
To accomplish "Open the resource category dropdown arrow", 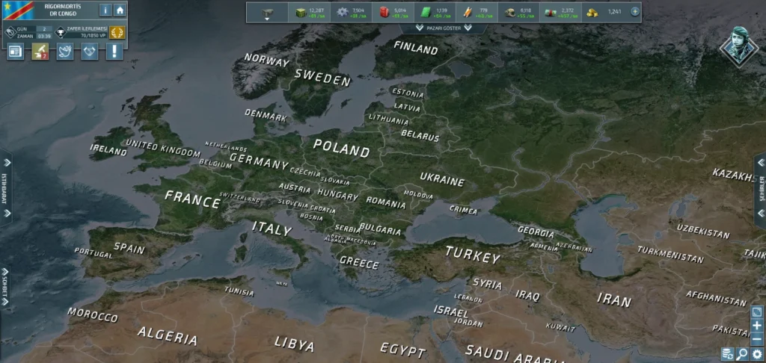I will (x=267, y=13).
